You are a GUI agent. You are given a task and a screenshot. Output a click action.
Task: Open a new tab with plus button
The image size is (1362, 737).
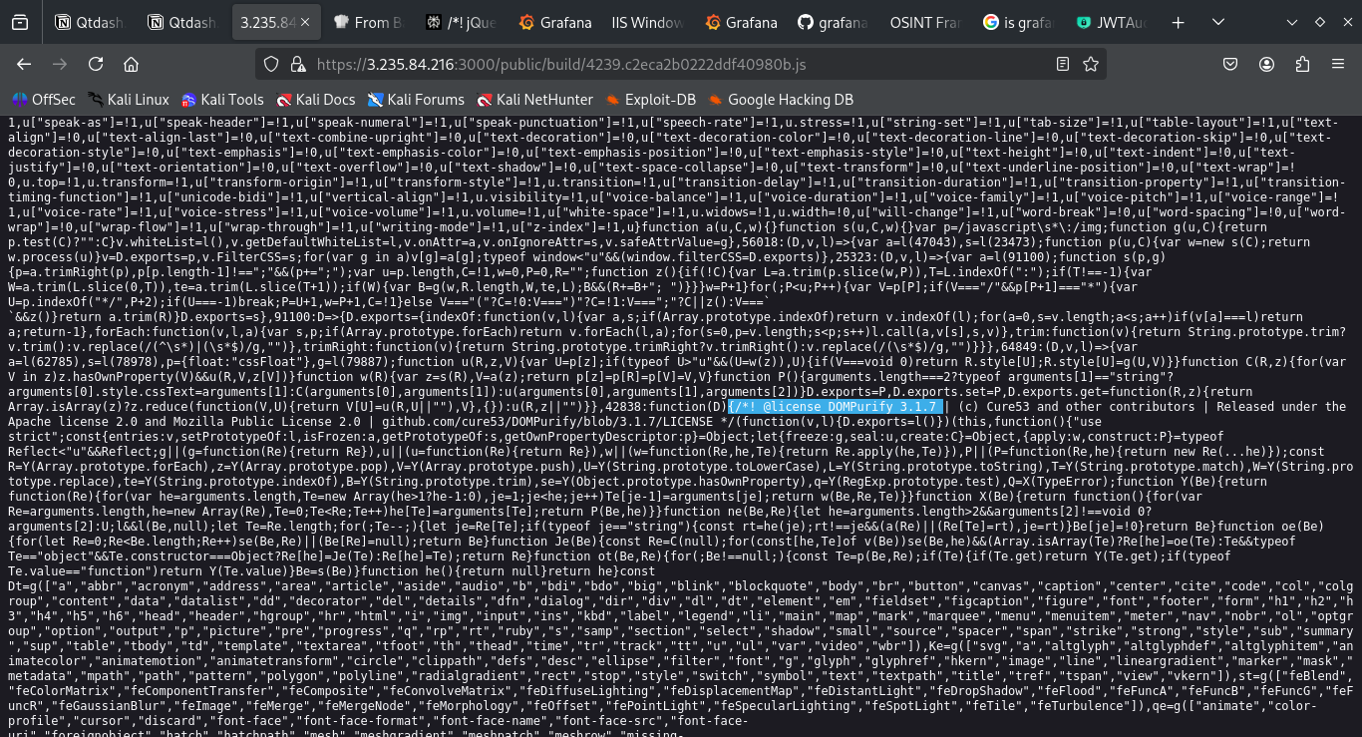(x=1179, y=22)
